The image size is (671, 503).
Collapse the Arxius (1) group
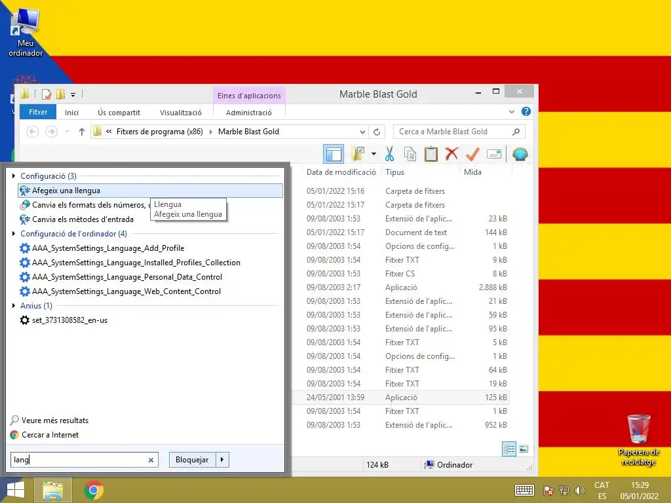pyautogui.click(x=14, y=305)
